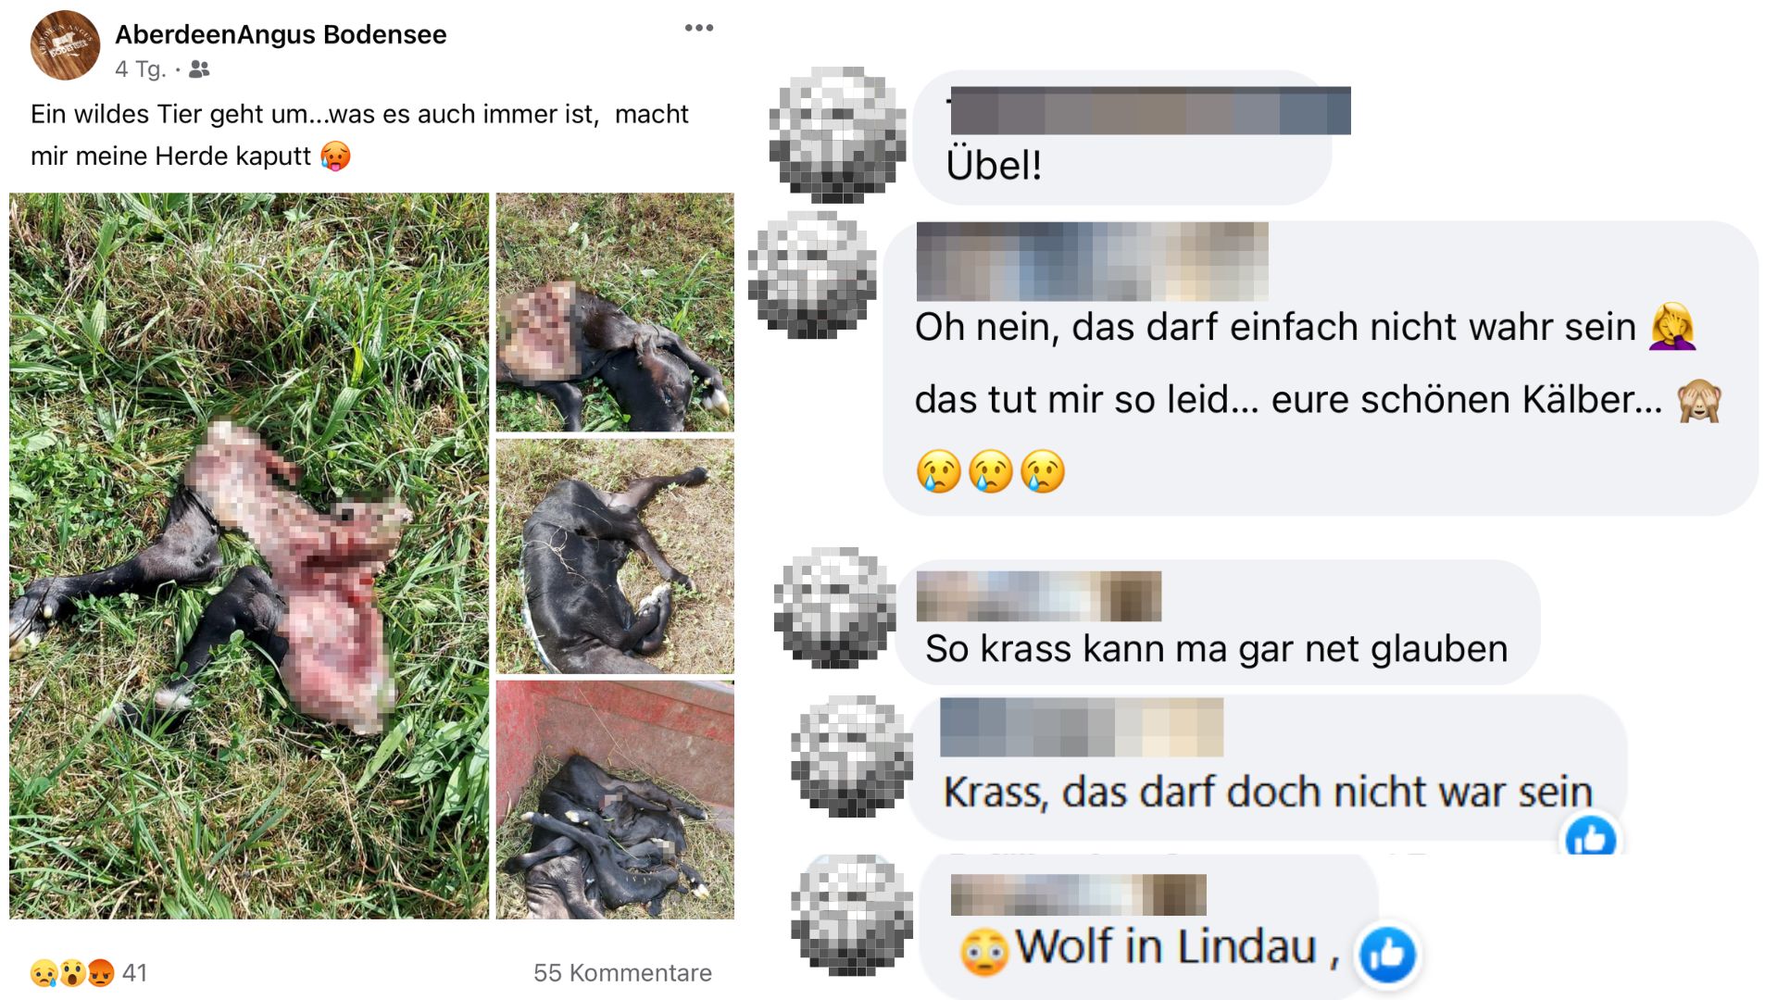Open the AberdeenAngus Bodensee page name link

click(x=281, y=35)
